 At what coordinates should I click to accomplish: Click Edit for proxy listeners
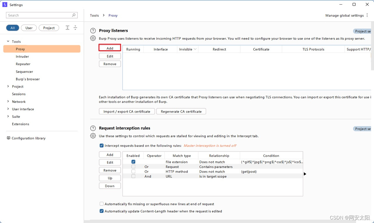click(x=110, y=56)
